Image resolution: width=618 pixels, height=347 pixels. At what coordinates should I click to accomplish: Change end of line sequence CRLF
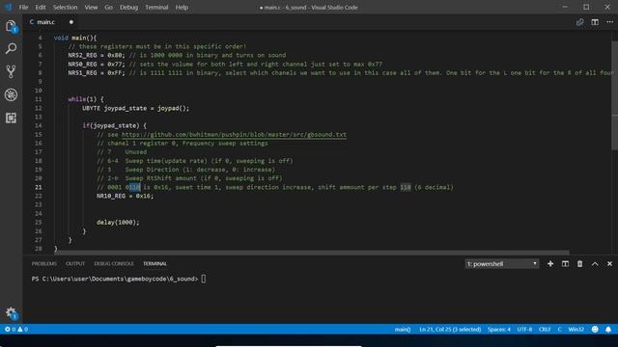[545, 330]
